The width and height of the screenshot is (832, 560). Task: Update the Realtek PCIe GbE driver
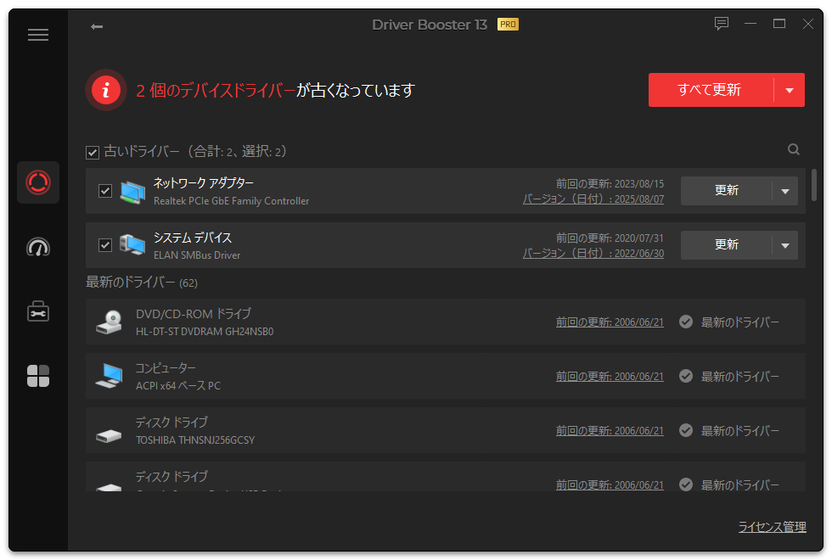coord(726,191)
